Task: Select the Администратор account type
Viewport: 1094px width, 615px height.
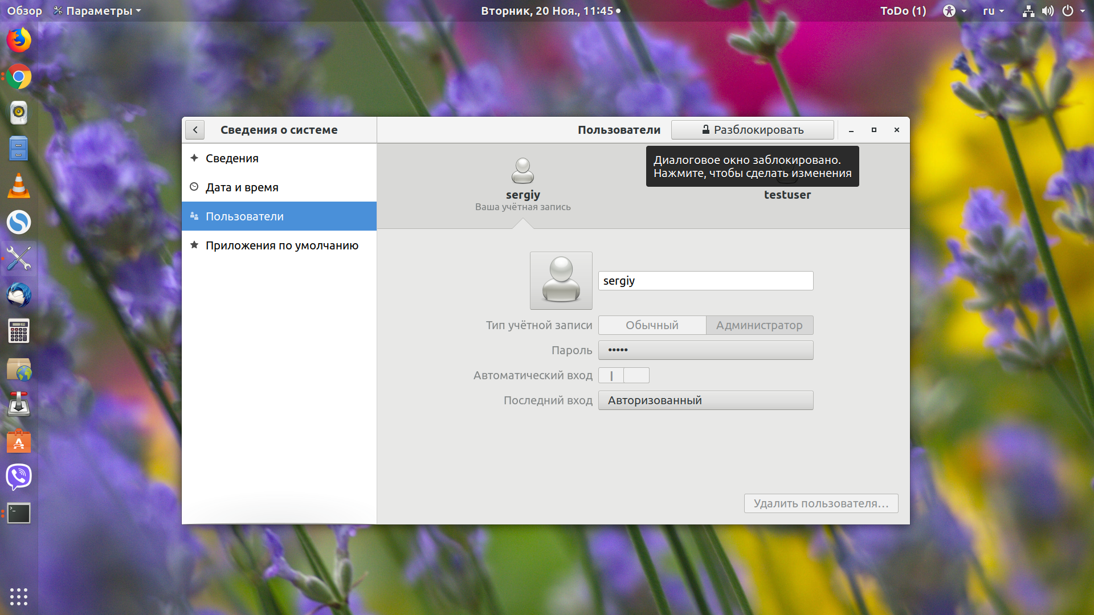Action: tap(760, 325)
